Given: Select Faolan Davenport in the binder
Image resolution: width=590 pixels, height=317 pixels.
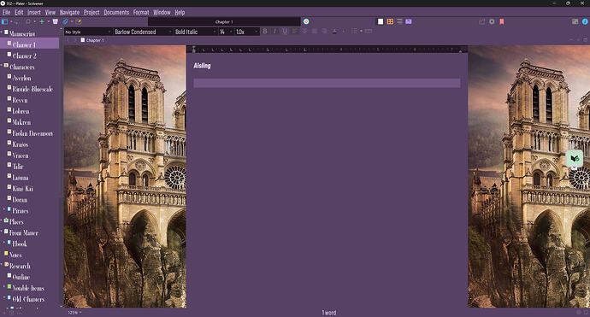Looking at the screenshot, I should click(32, 133).
